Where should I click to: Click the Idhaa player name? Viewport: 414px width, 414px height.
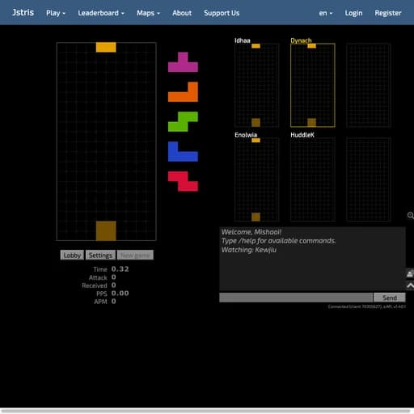243,40
